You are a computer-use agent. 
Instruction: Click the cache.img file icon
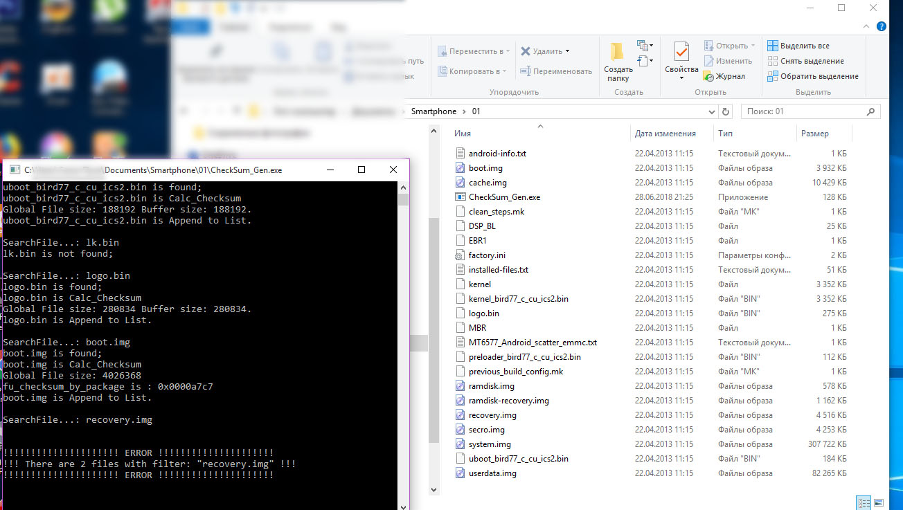[x=461, y=183]
